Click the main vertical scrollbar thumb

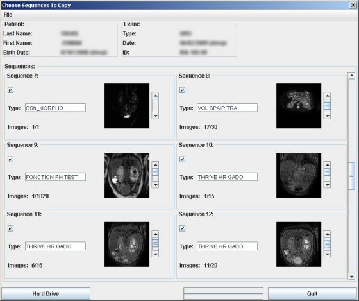coord(351,176)
